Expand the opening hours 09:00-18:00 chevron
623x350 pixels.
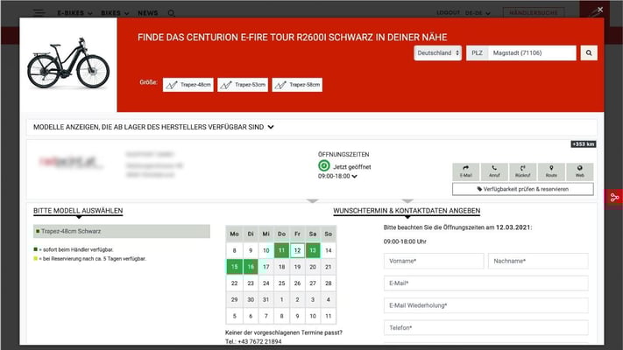pos(354,176)
